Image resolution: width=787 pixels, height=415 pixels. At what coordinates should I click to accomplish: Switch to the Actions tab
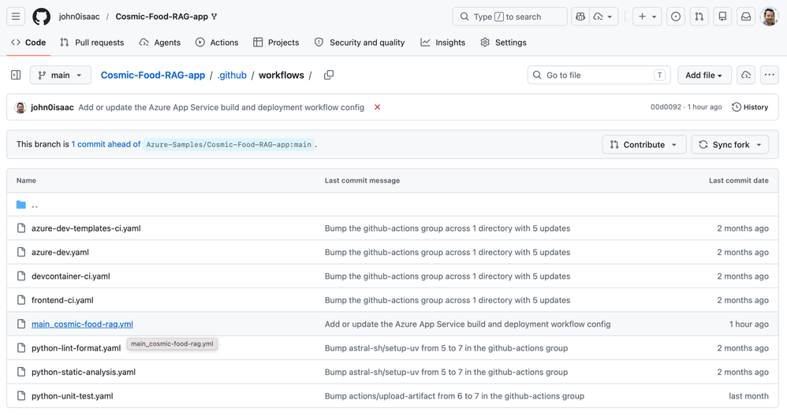tap(216, 43)
